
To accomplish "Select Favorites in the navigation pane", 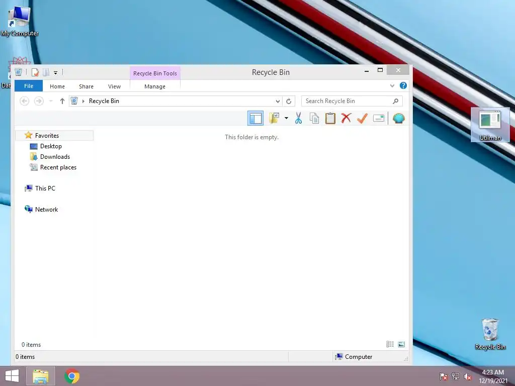I will [x=54, y=136].
